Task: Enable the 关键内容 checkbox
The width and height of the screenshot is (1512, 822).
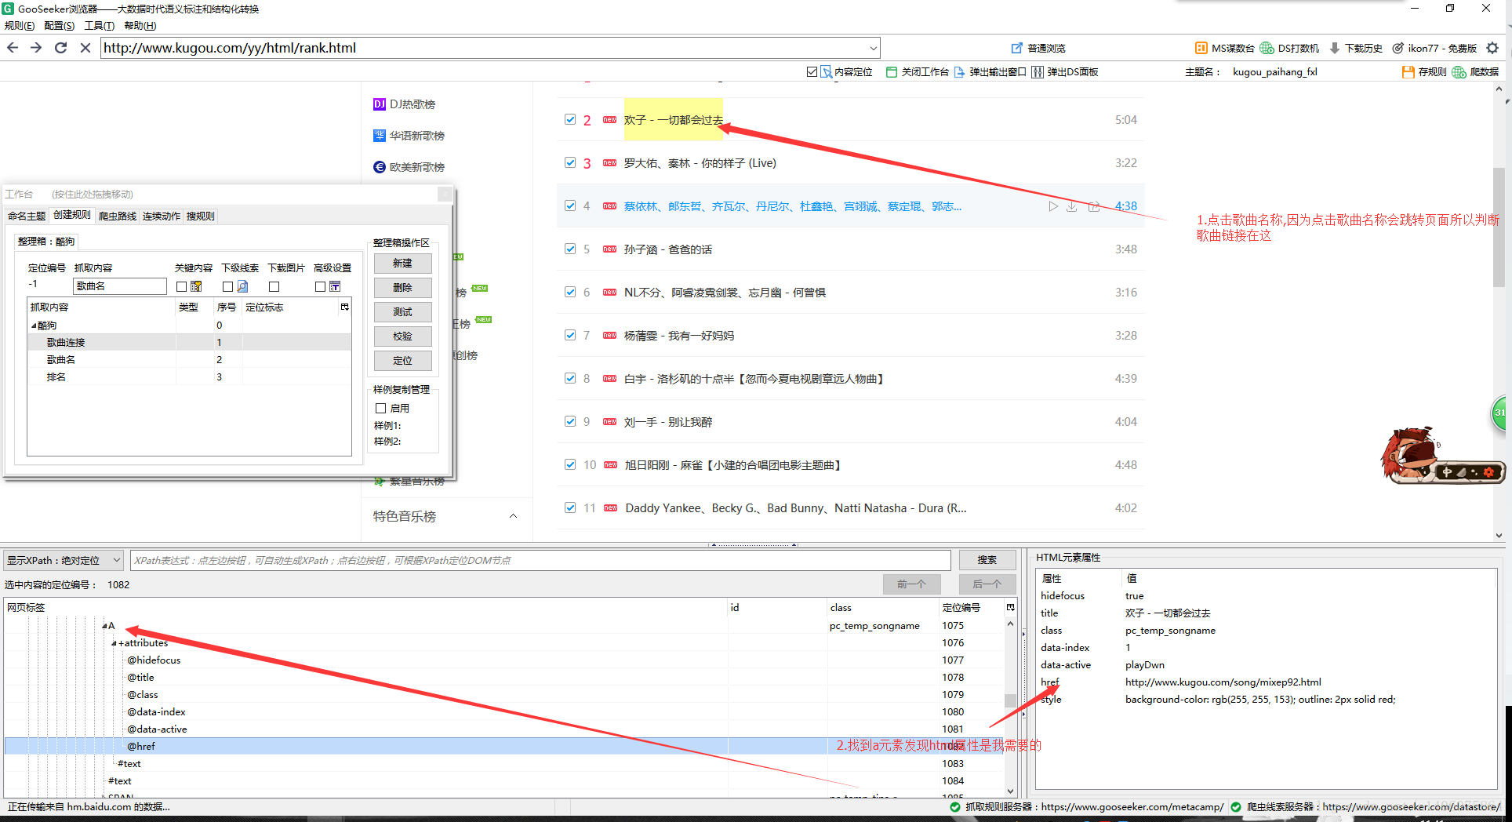Action: point(182,286)
